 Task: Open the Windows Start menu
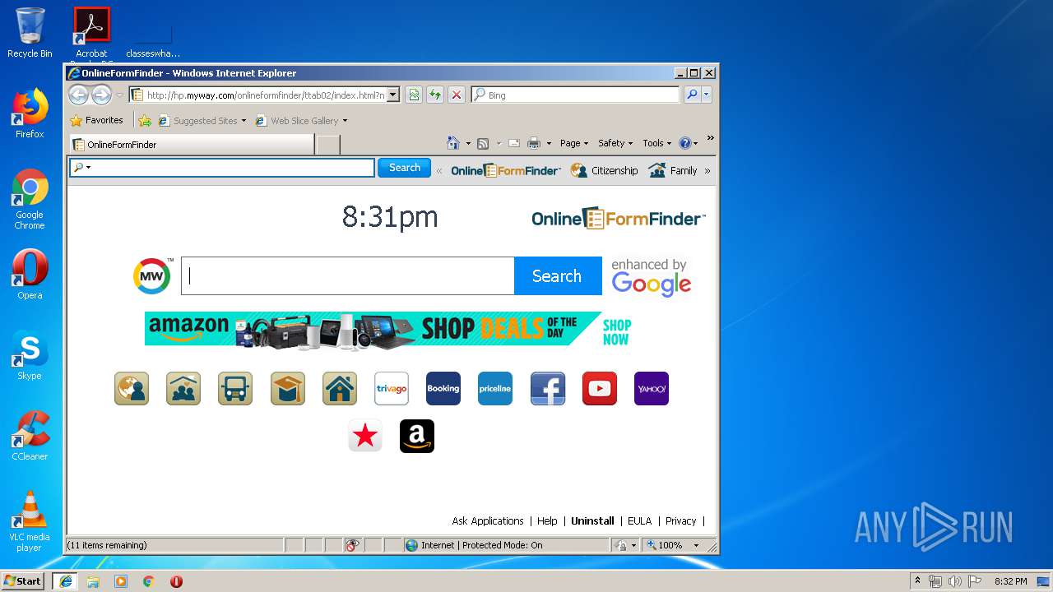point(23,581)
